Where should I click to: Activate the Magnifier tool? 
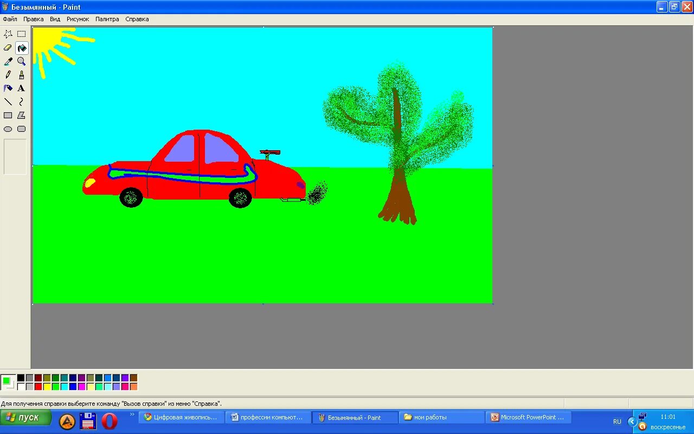(22, 61)
